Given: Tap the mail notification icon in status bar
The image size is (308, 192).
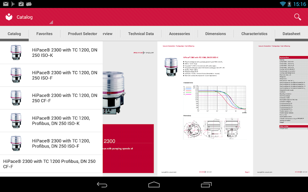Looking at the screenshot, I should click(6, 4).
